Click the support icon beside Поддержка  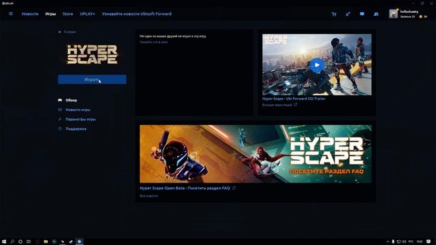point(60,129)
